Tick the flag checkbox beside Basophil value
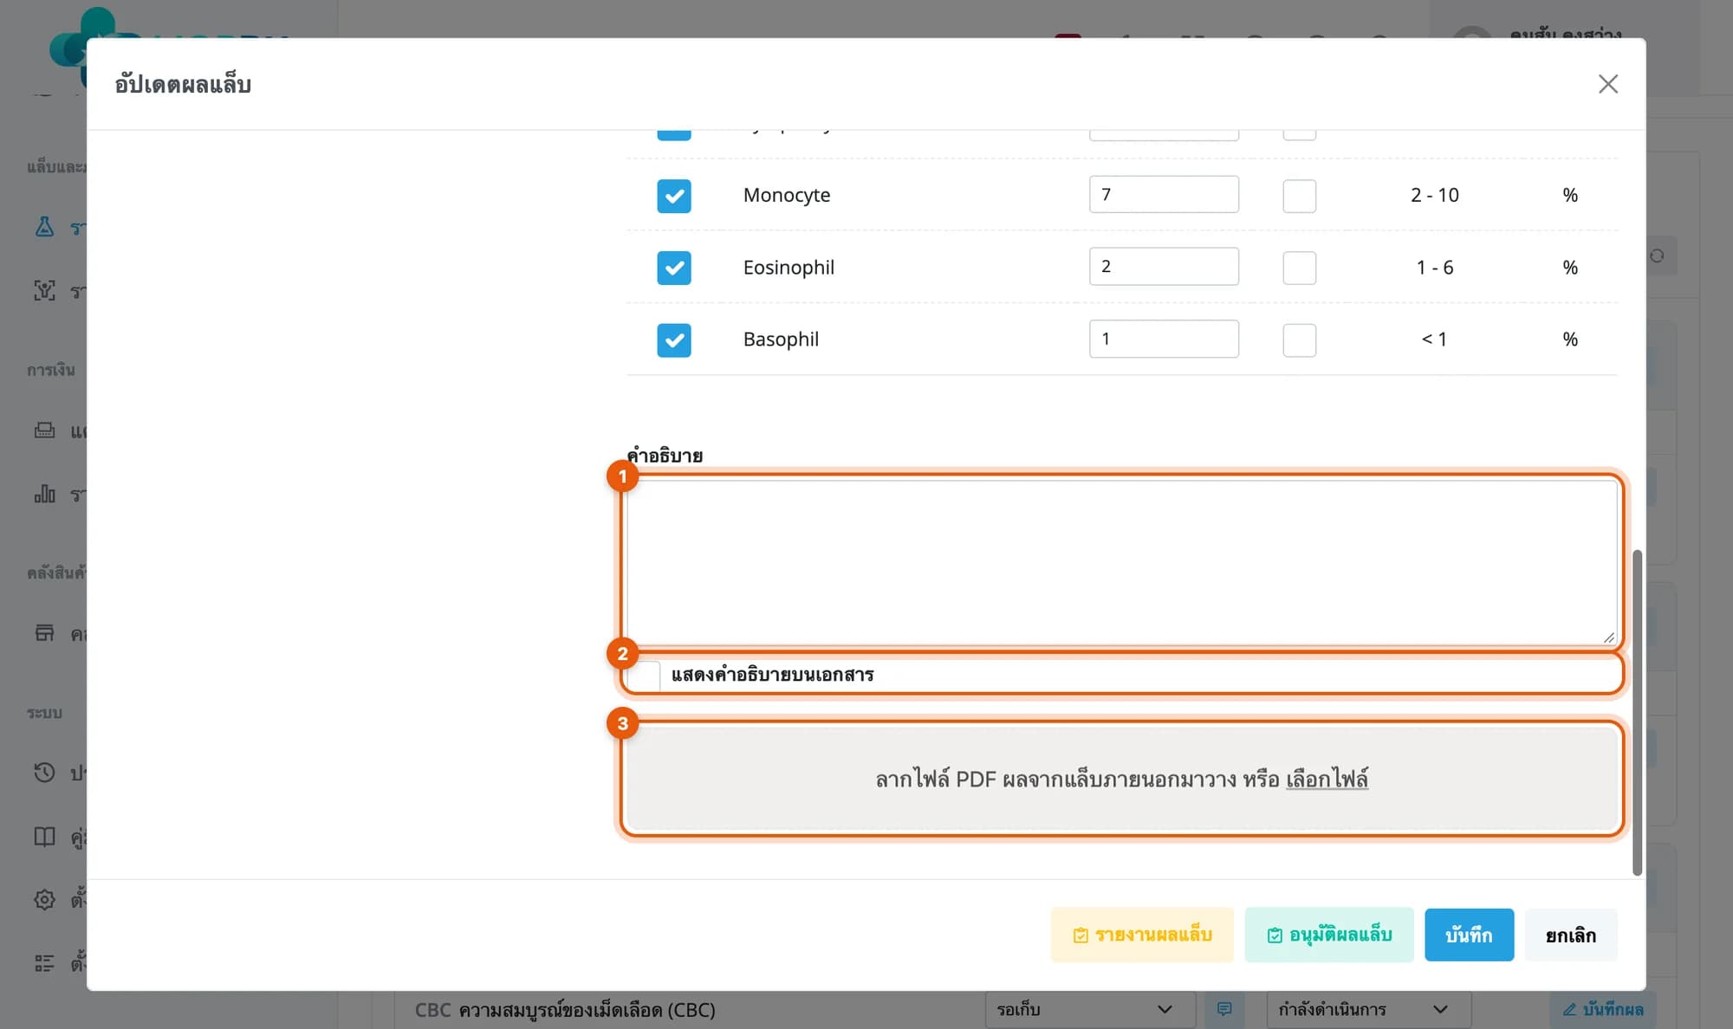1733x1029 pixels. [x=1299, y=340]
